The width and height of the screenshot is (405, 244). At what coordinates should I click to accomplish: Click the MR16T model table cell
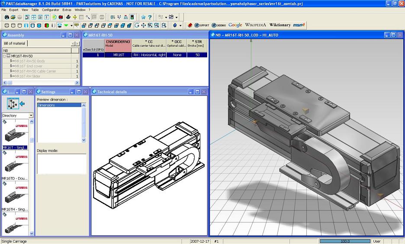tap(118, 55)
